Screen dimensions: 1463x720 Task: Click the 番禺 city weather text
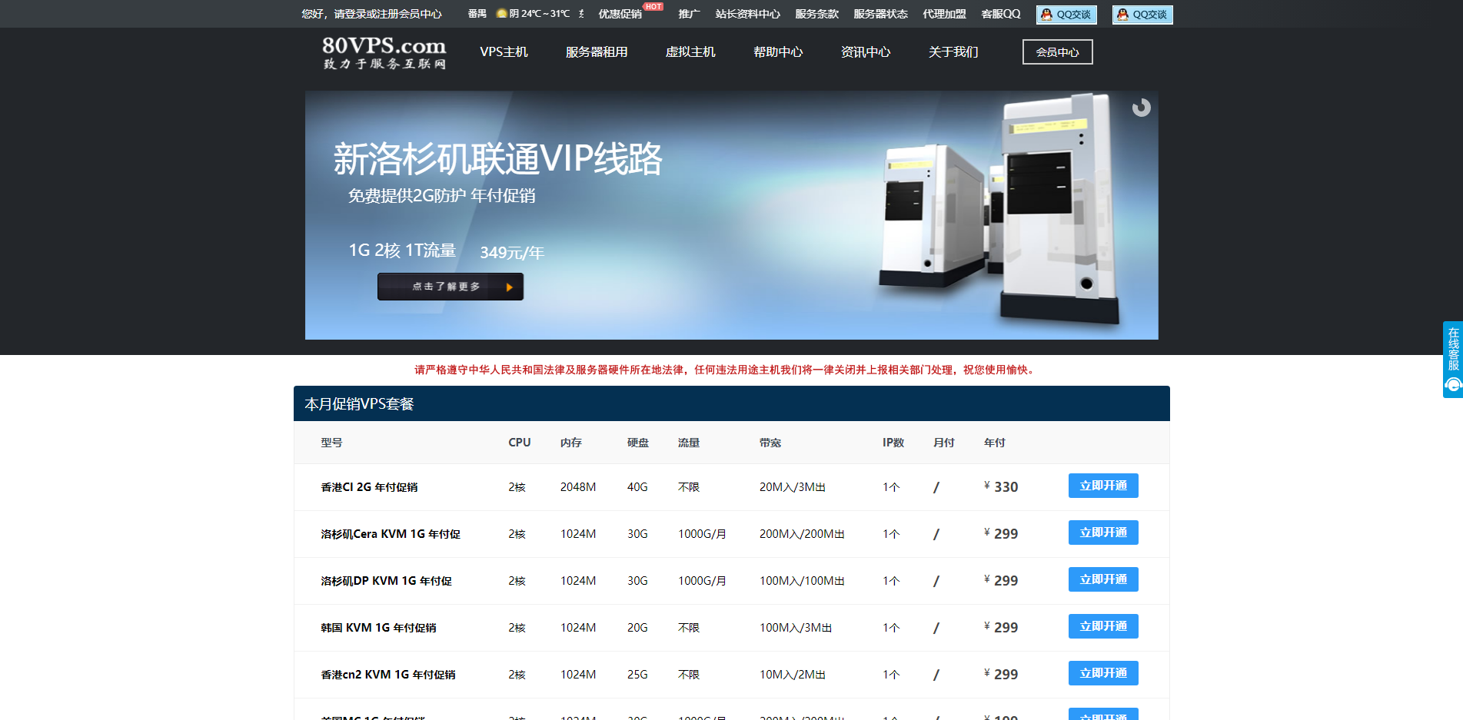[x=477, y=14]
